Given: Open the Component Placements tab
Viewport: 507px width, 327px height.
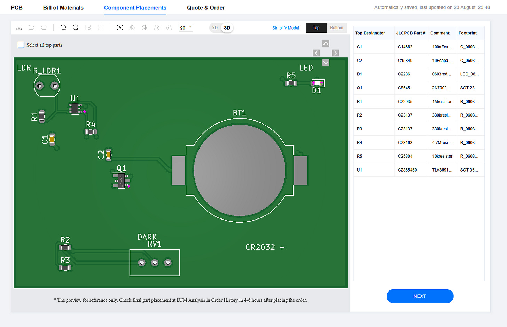Looking at the screenshot, I should [x=135, y=8].
